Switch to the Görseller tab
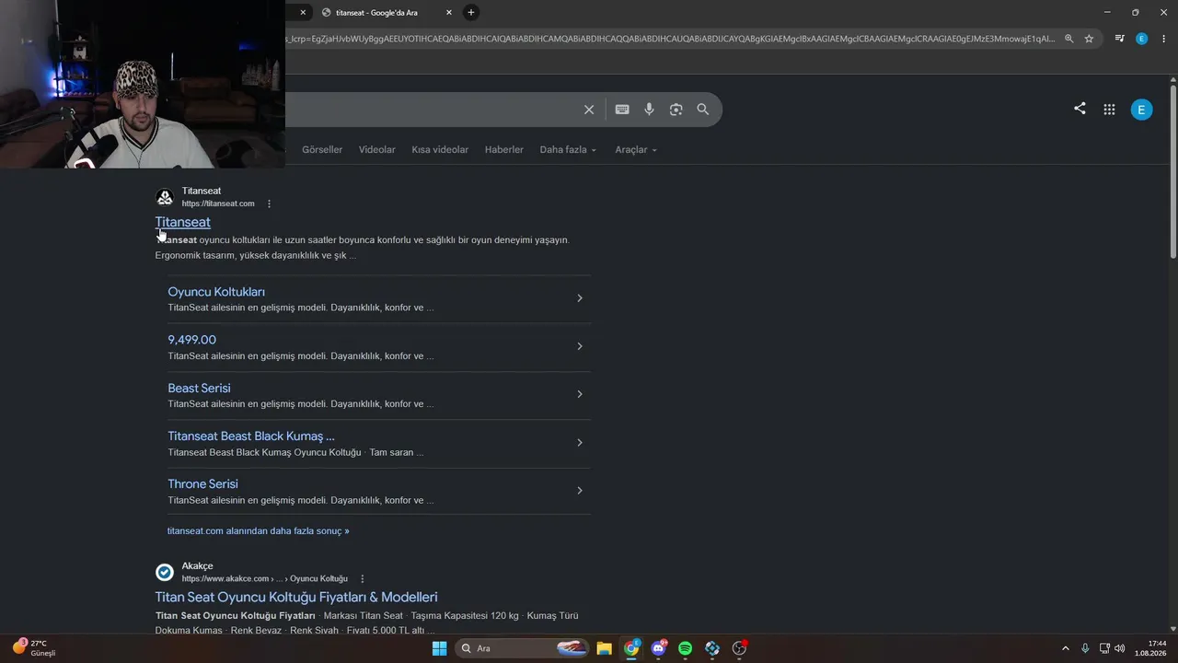Image resolution: width=1178 pixels, height=663 pixels. (x=322, y=150)
